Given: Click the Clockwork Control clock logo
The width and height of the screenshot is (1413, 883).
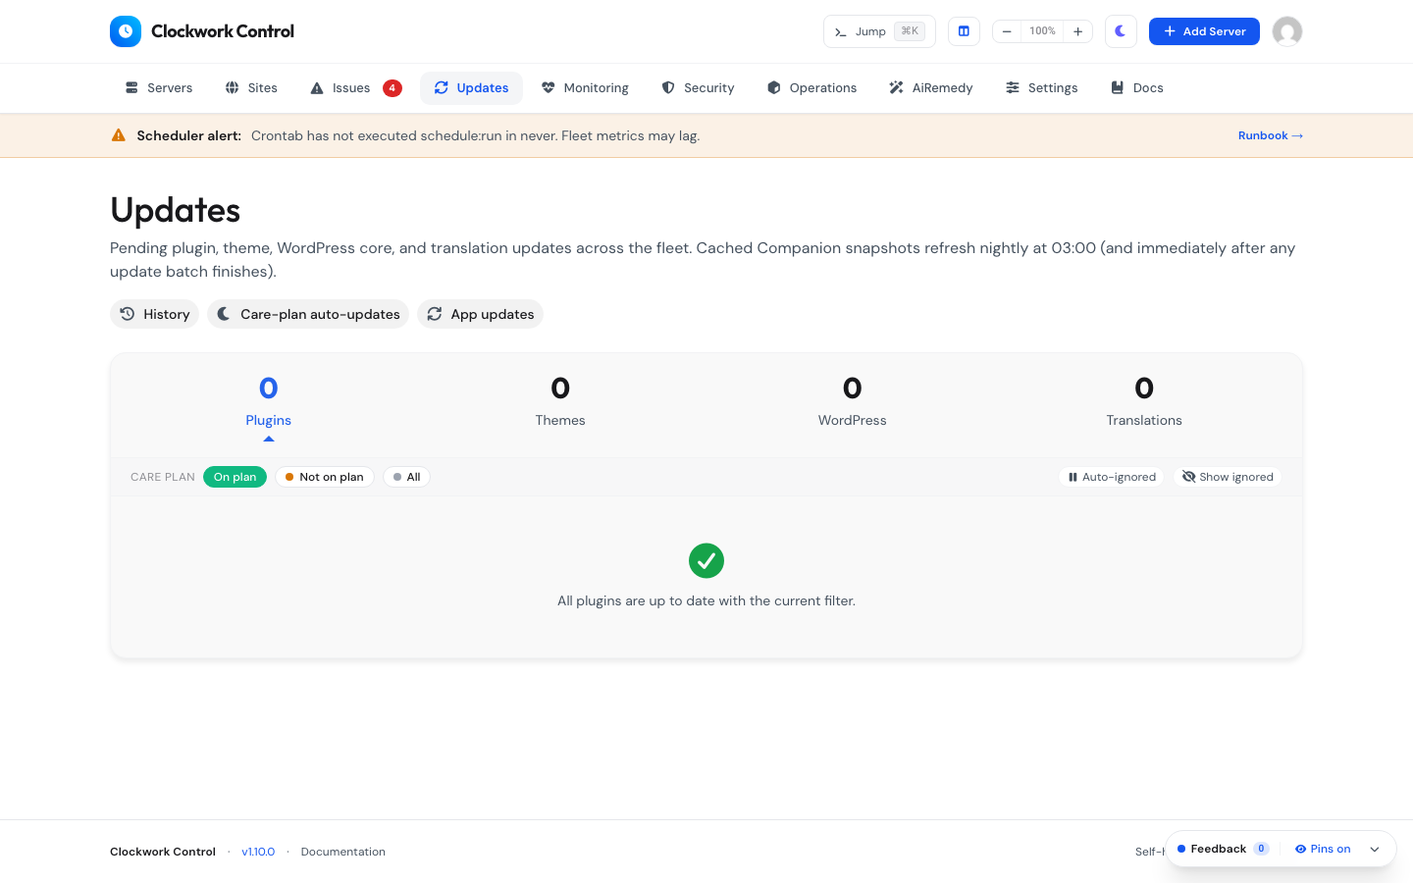Looking at the screenshot, I should tap(126, 31).
